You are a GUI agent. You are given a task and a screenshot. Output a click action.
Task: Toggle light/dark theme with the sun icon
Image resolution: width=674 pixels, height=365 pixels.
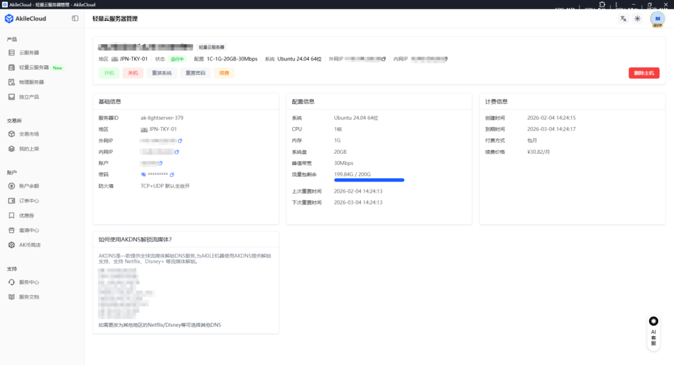[x=637, y=18]
